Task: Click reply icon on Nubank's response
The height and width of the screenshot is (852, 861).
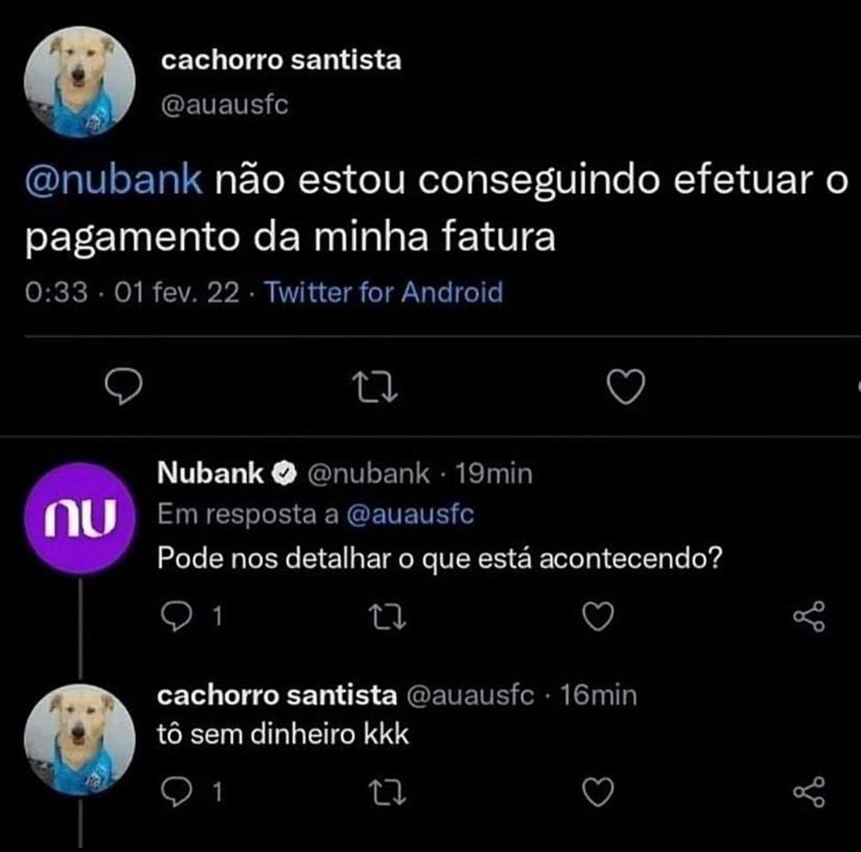Action: 177,616
